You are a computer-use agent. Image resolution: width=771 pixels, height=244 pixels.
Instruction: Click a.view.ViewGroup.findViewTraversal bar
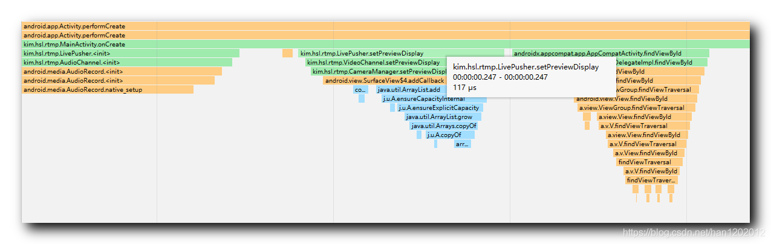coord(637,108)
